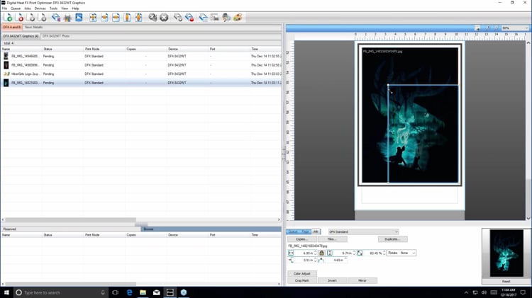Click the Windows Start button

tap(6, 292)
